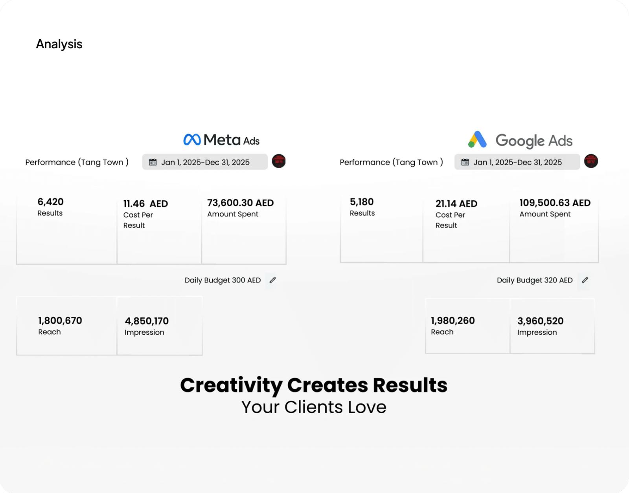
Task: Open Tang Town avatar beside Google date
Action: click(x=591, y=161)
